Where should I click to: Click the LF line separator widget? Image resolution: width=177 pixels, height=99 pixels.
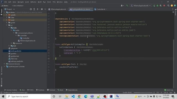coord(161,92)
